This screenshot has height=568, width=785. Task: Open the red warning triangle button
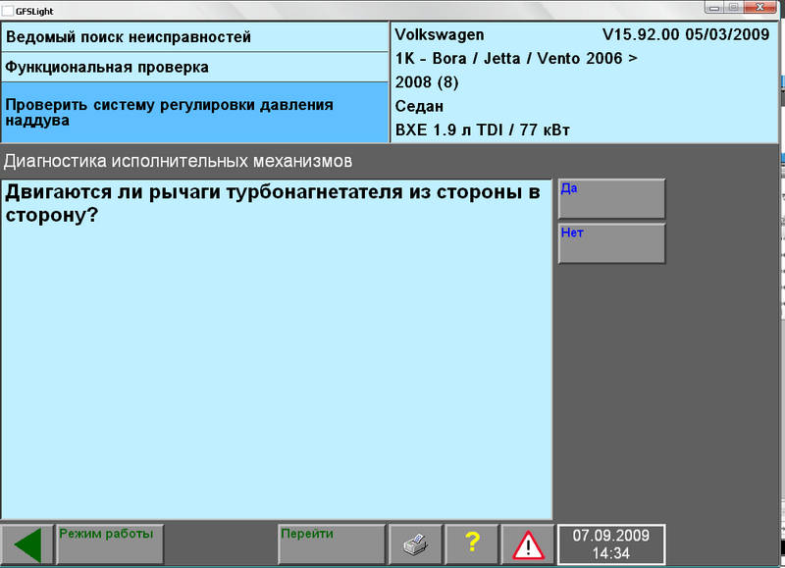point(528,544)
